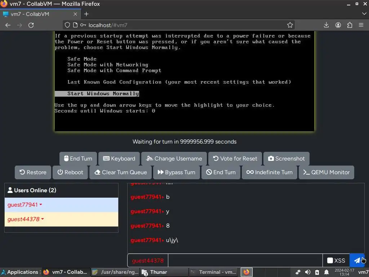Click the Restore button
The height and width of the screenshot is (277, 369).
tap(33, 172)
